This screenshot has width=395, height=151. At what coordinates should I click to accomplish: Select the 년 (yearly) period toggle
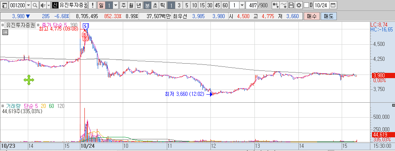coord(139,5)
